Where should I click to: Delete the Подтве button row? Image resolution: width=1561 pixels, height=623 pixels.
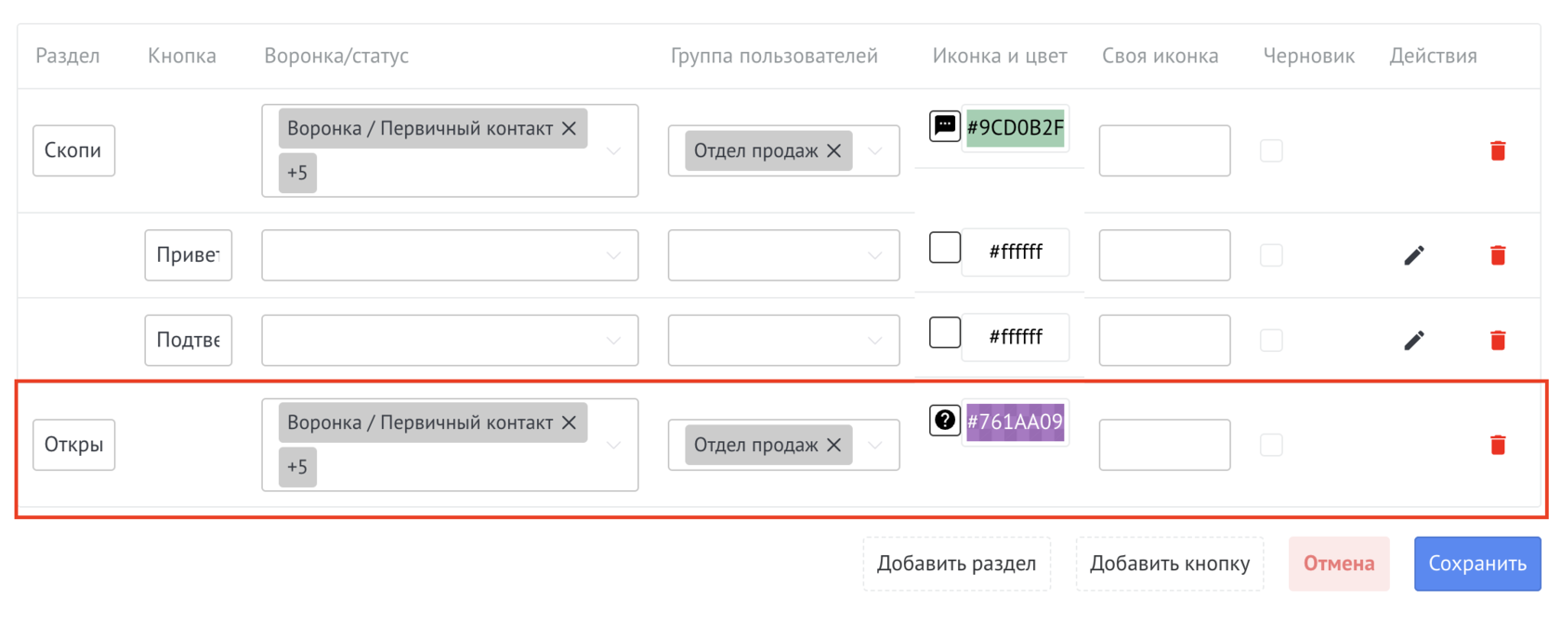pyautogui.click(x=1497, y=341)
